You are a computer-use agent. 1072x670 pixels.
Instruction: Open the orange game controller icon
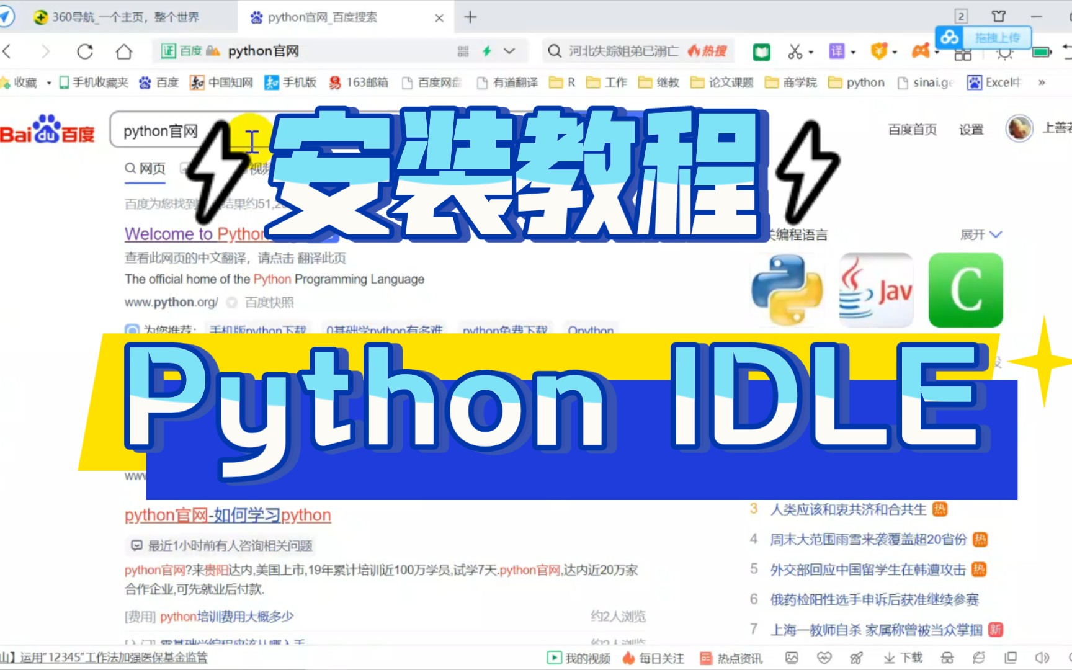pos(921,51)
